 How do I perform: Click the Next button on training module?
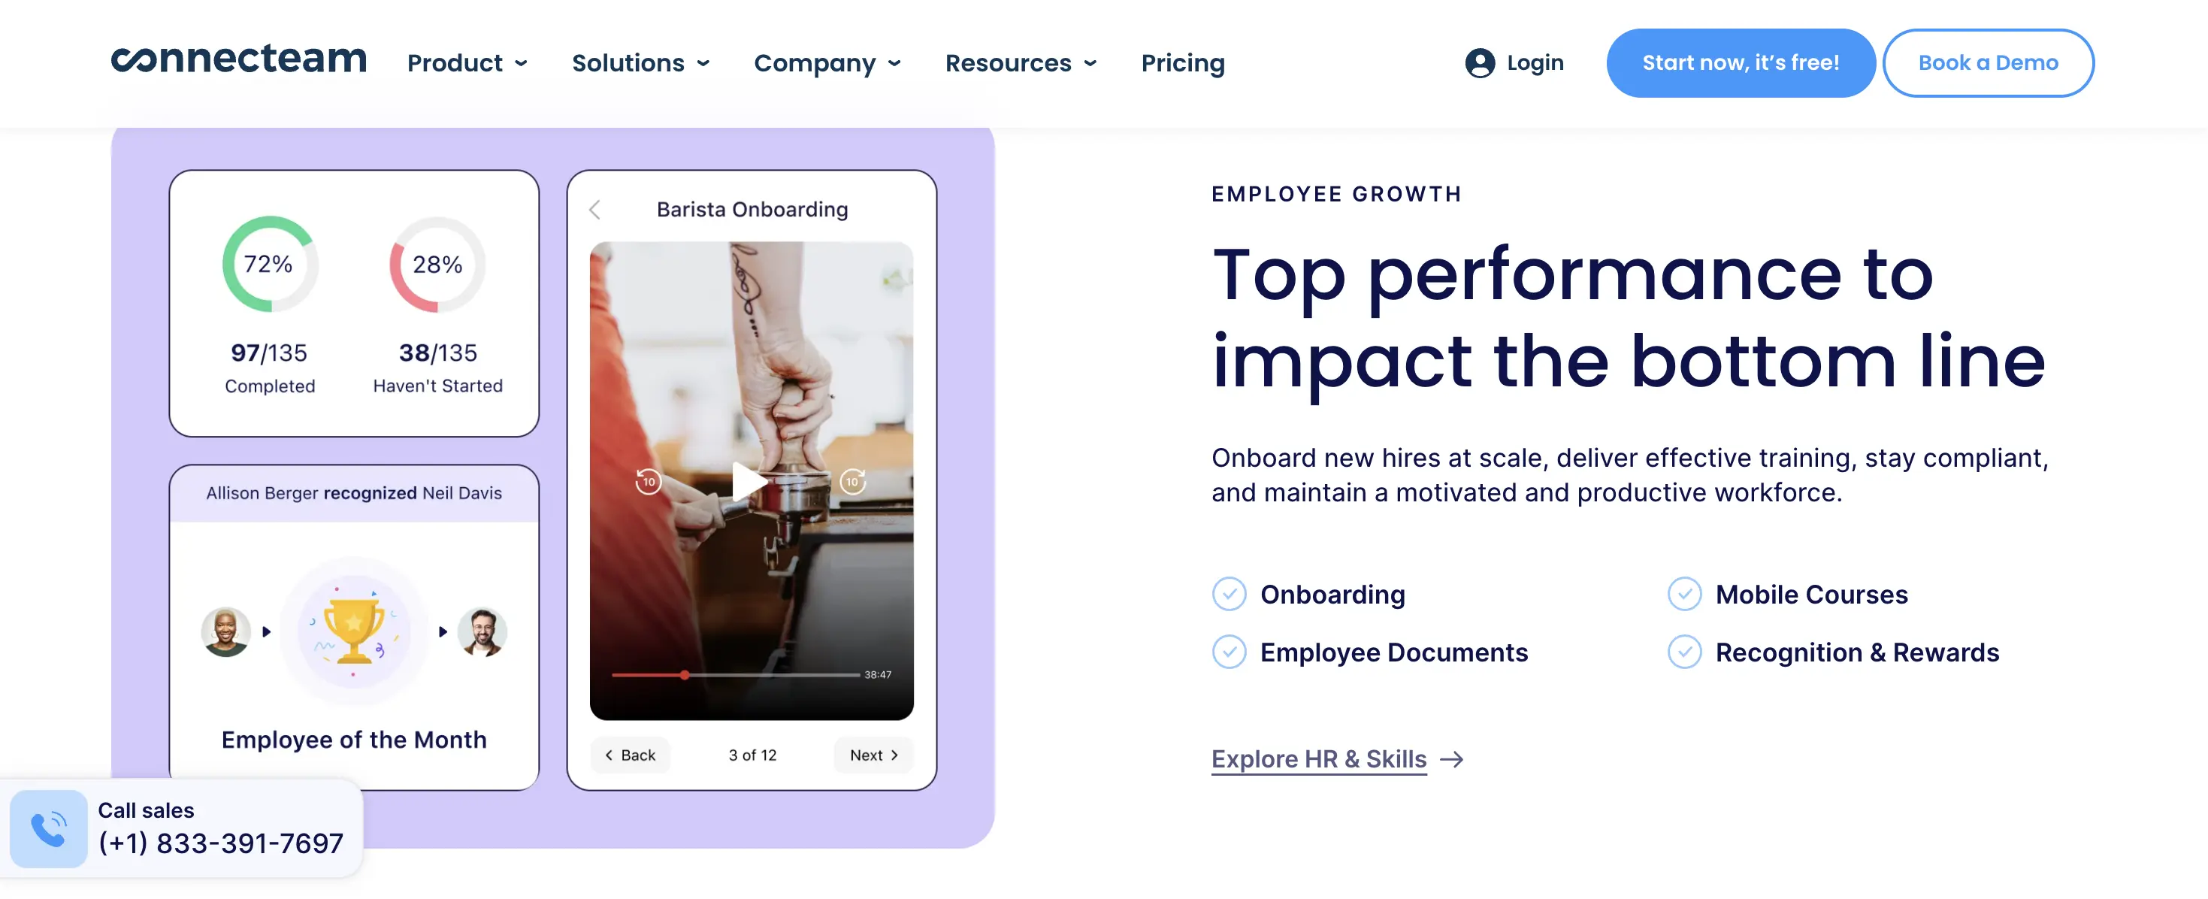coord(872,755)
